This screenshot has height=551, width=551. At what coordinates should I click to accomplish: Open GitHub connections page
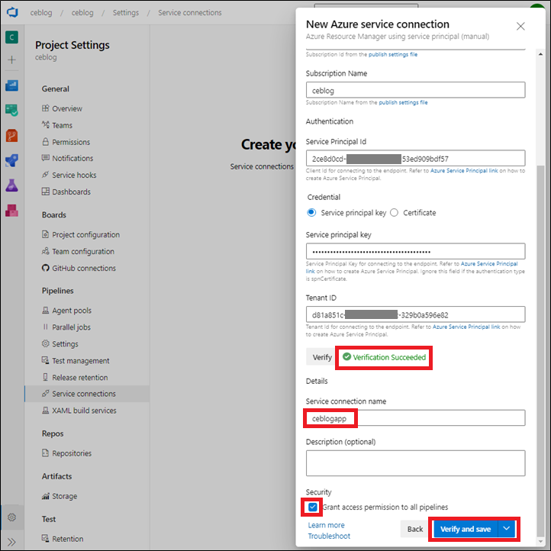click(84, 268)
